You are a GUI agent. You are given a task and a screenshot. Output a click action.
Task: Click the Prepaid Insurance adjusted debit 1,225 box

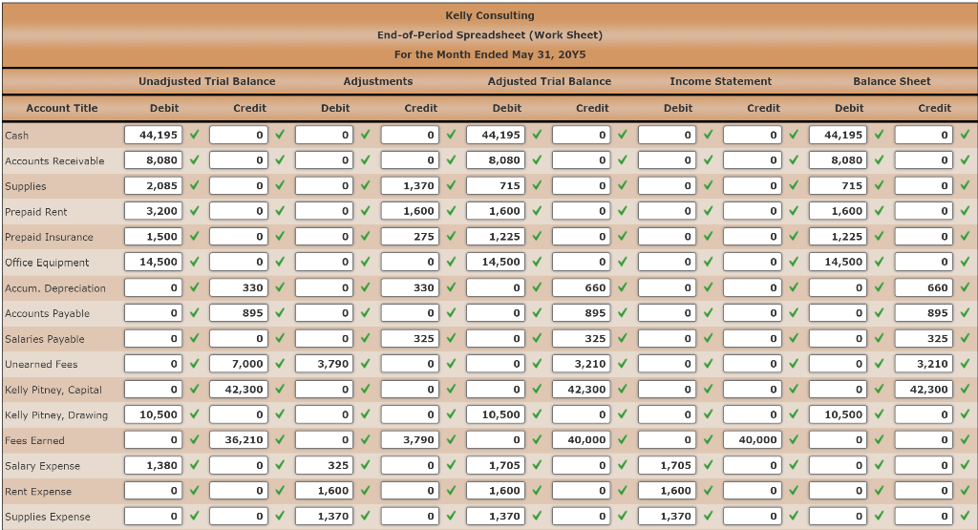(x=496, y=237)
